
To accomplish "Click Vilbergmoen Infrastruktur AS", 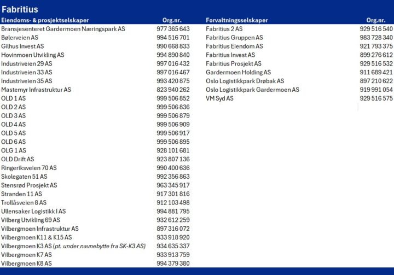I will 40,229.
